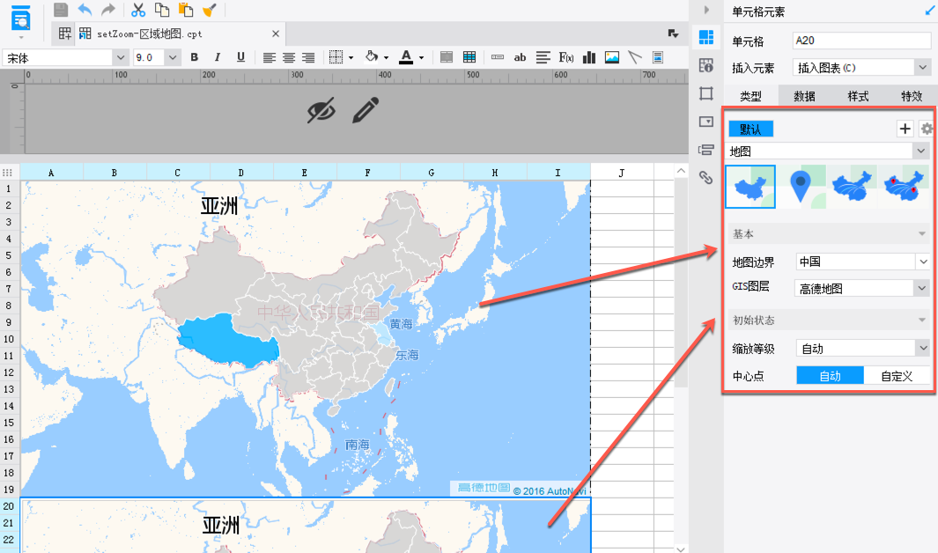Switch to the 特效 tab

pyautogui.click(x=911, y=96)
